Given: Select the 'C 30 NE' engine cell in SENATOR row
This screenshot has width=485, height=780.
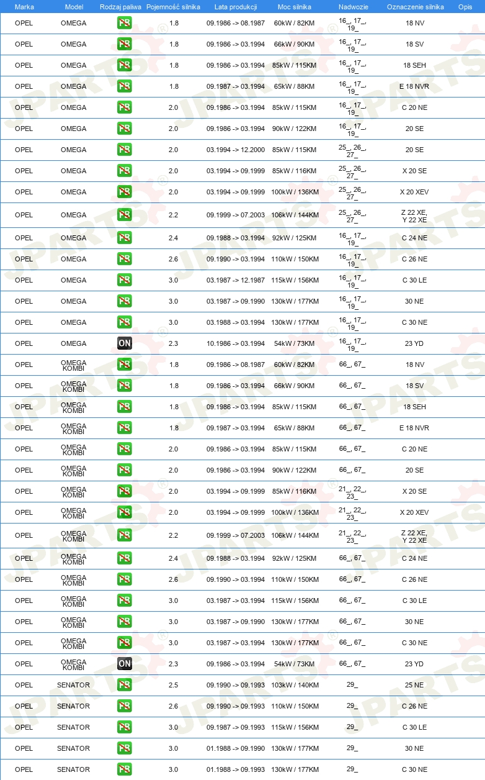Looking at the screenshot, I should point(414,769).
